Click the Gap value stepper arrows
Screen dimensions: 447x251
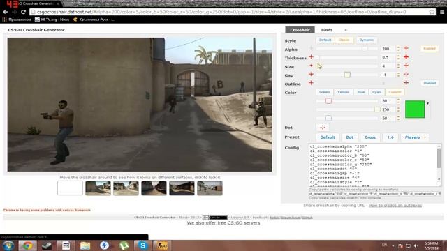tap(398, 75)
